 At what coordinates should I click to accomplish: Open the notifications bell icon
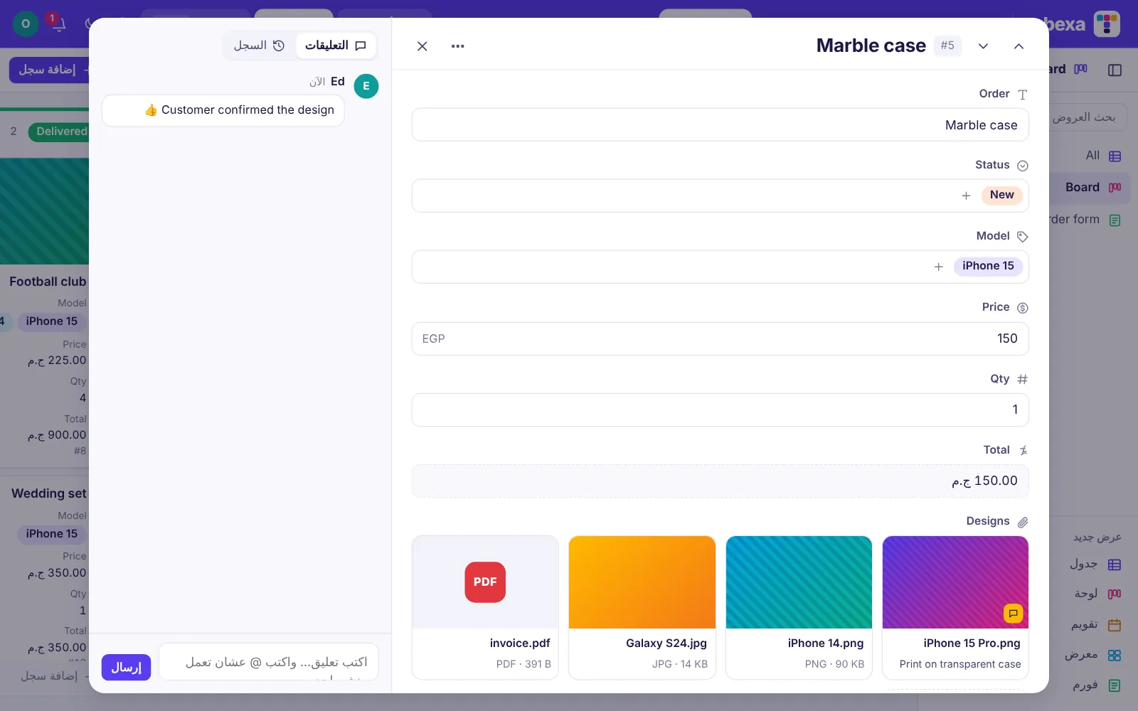tap(59, 24)
